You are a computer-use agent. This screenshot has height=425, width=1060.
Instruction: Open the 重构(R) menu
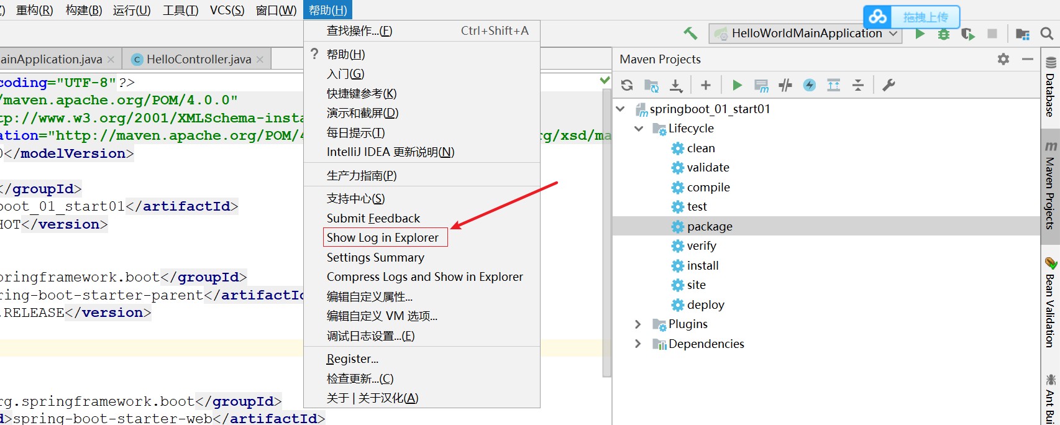(34, 11)
